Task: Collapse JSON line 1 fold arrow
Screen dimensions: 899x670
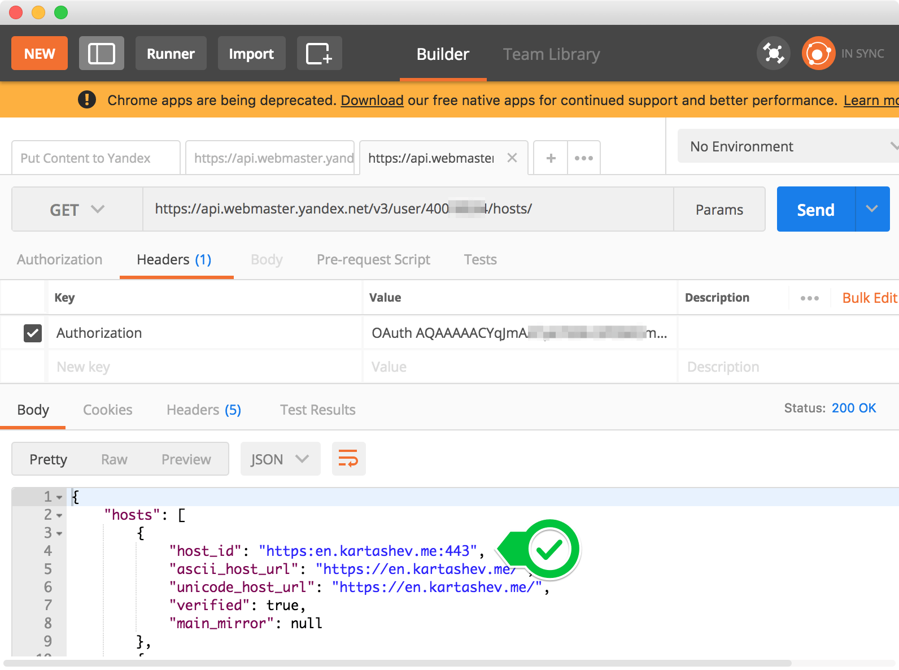Action: pyautogui.click(x=59, y=498)
